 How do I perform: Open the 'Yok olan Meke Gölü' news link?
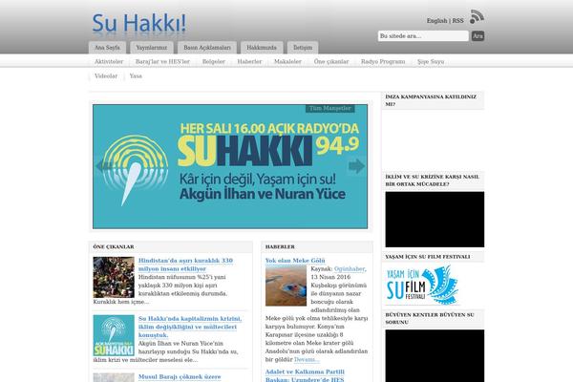(295, 261)
